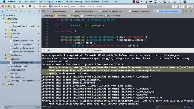Expand the View Models group
The height and width of the screenshot is (109, 194).
click(6, 55)
